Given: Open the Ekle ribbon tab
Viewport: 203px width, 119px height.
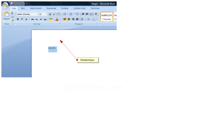Looking at the screenshot, I should [x=23, y=8].
